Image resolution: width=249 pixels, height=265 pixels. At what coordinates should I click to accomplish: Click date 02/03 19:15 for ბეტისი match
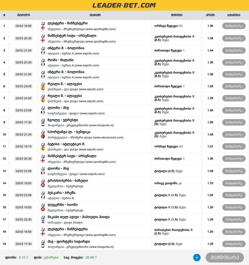pos(24,146)
